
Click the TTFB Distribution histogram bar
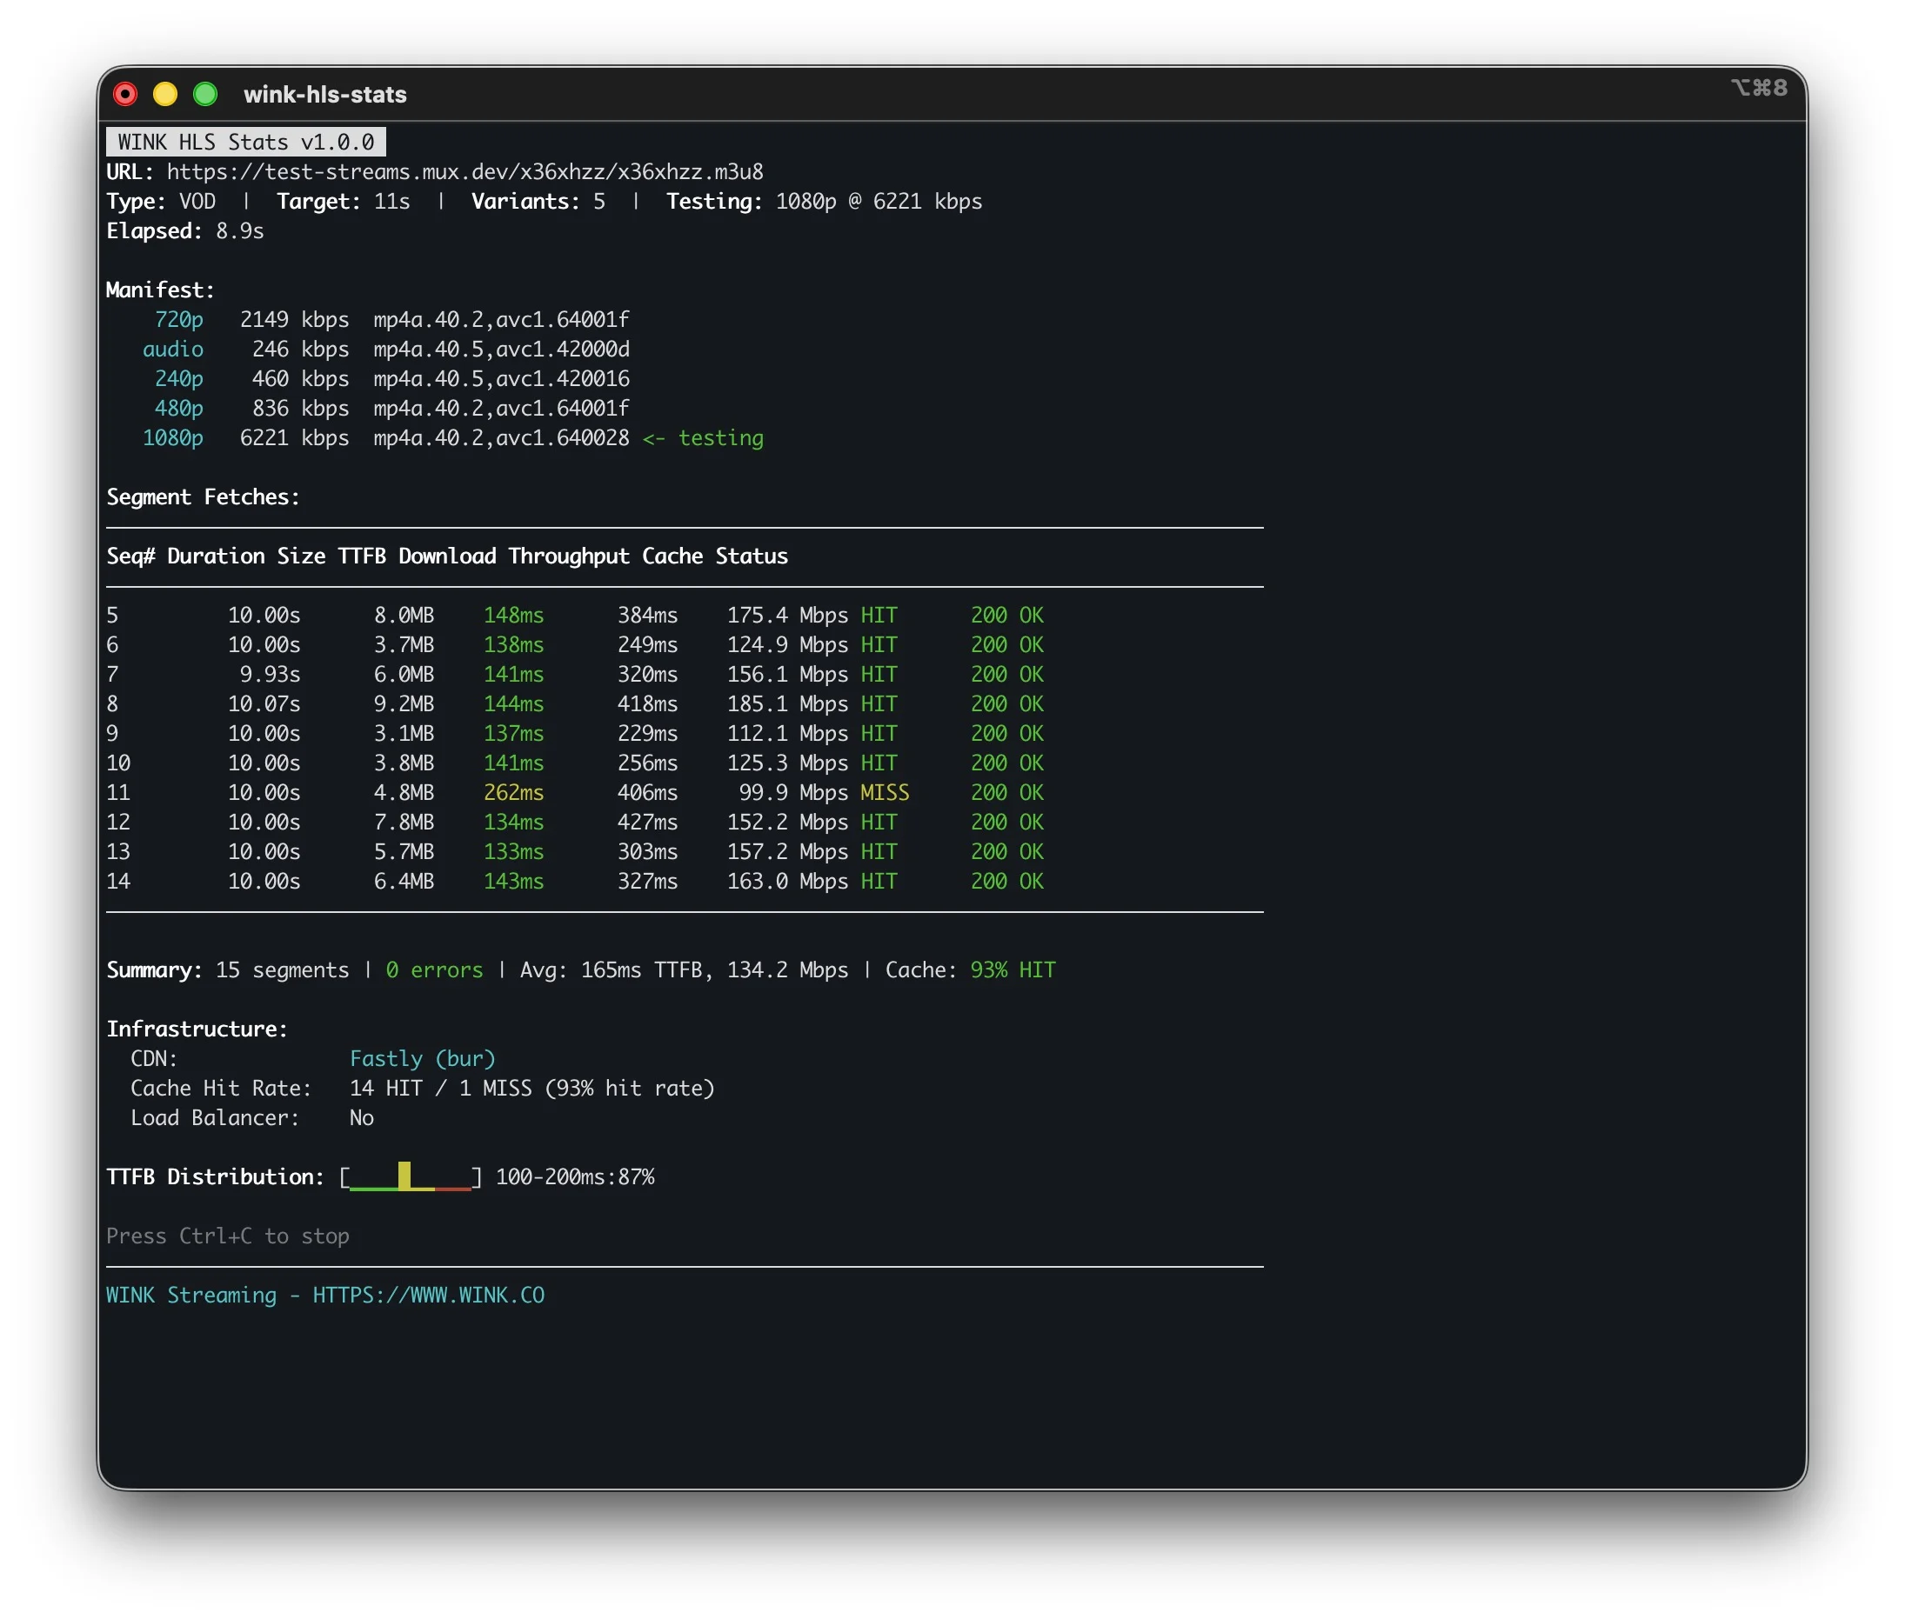pos(404,1176)
